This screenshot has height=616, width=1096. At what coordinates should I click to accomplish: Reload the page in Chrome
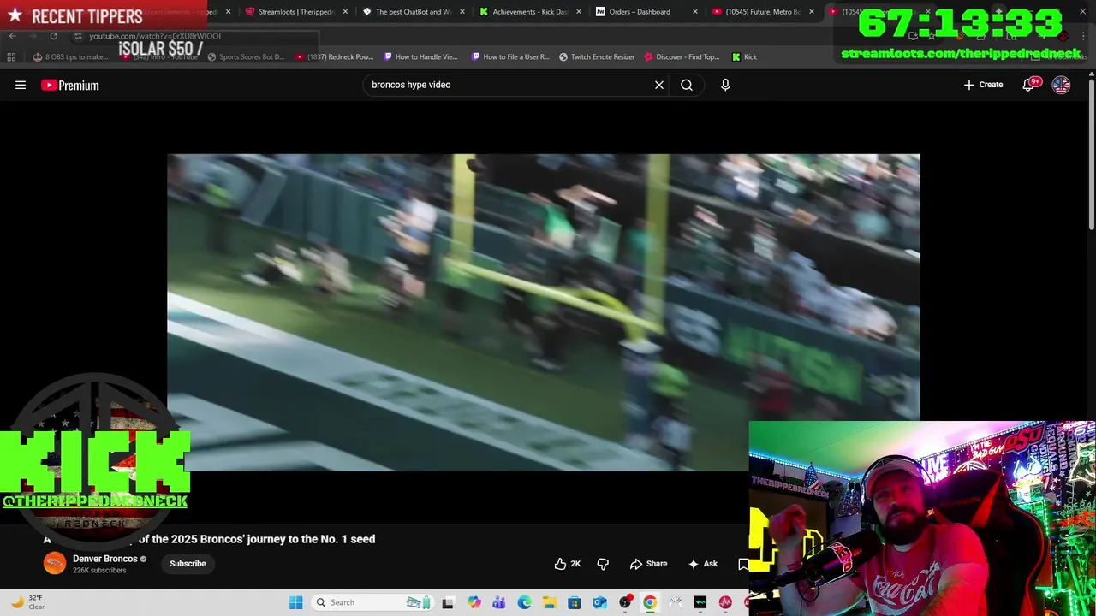click(53, 36)
